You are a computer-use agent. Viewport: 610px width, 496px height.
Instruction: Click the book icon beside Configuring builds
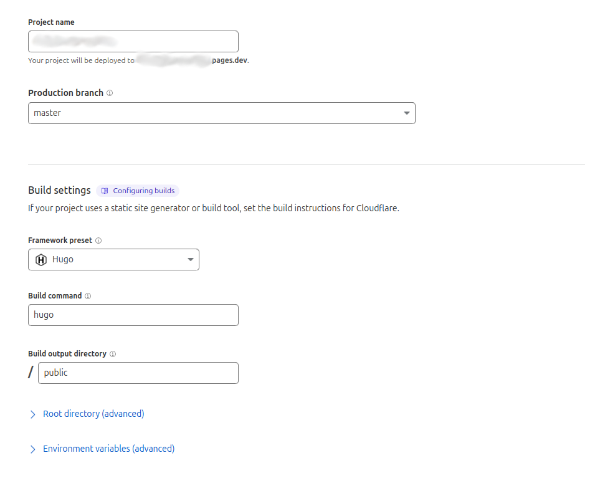(x=105, y=191)
